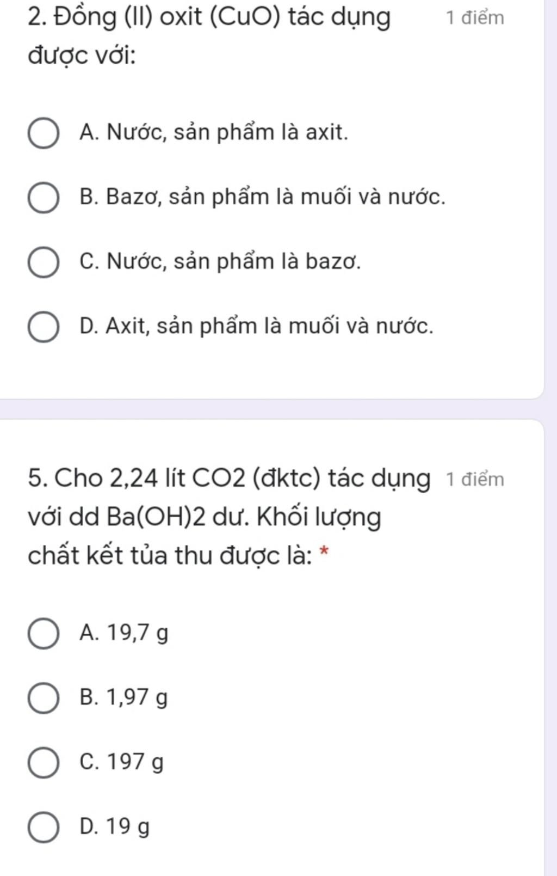Click the purple gap between the two question cards
The image size is (557, 876).
272,409
